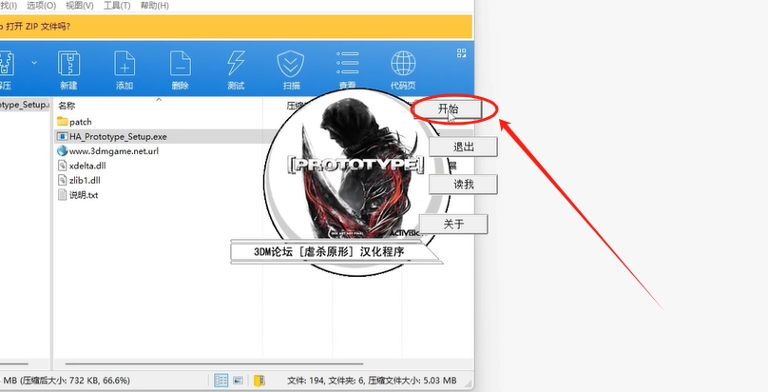The height and width of the screenshot is (392, 768).
Task: Open the 视图(V) menu
Action: pyautogui.click(x=79, y=6)
